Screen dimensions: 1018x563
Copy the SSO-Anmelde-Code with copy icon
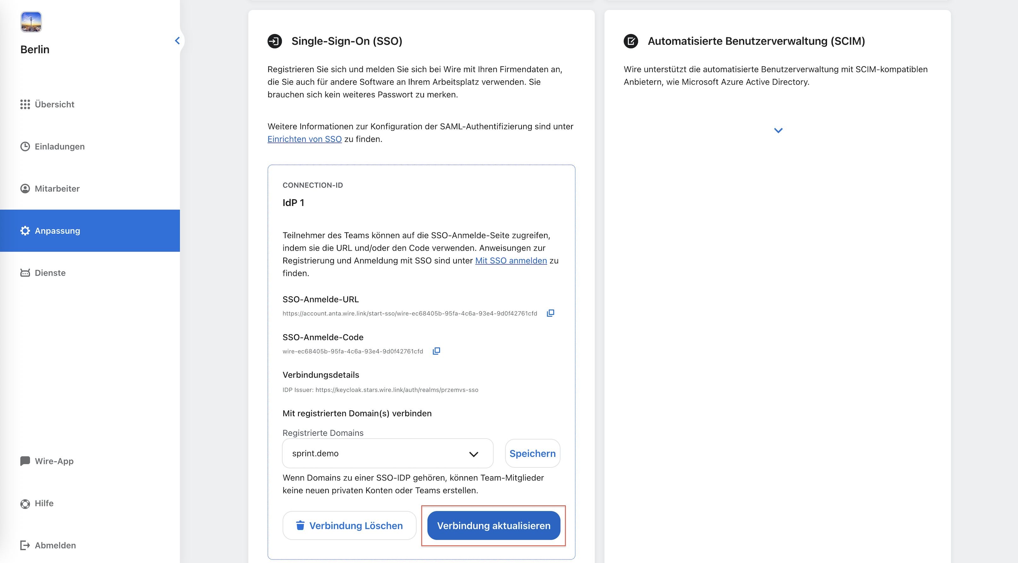tap(436, 351)
